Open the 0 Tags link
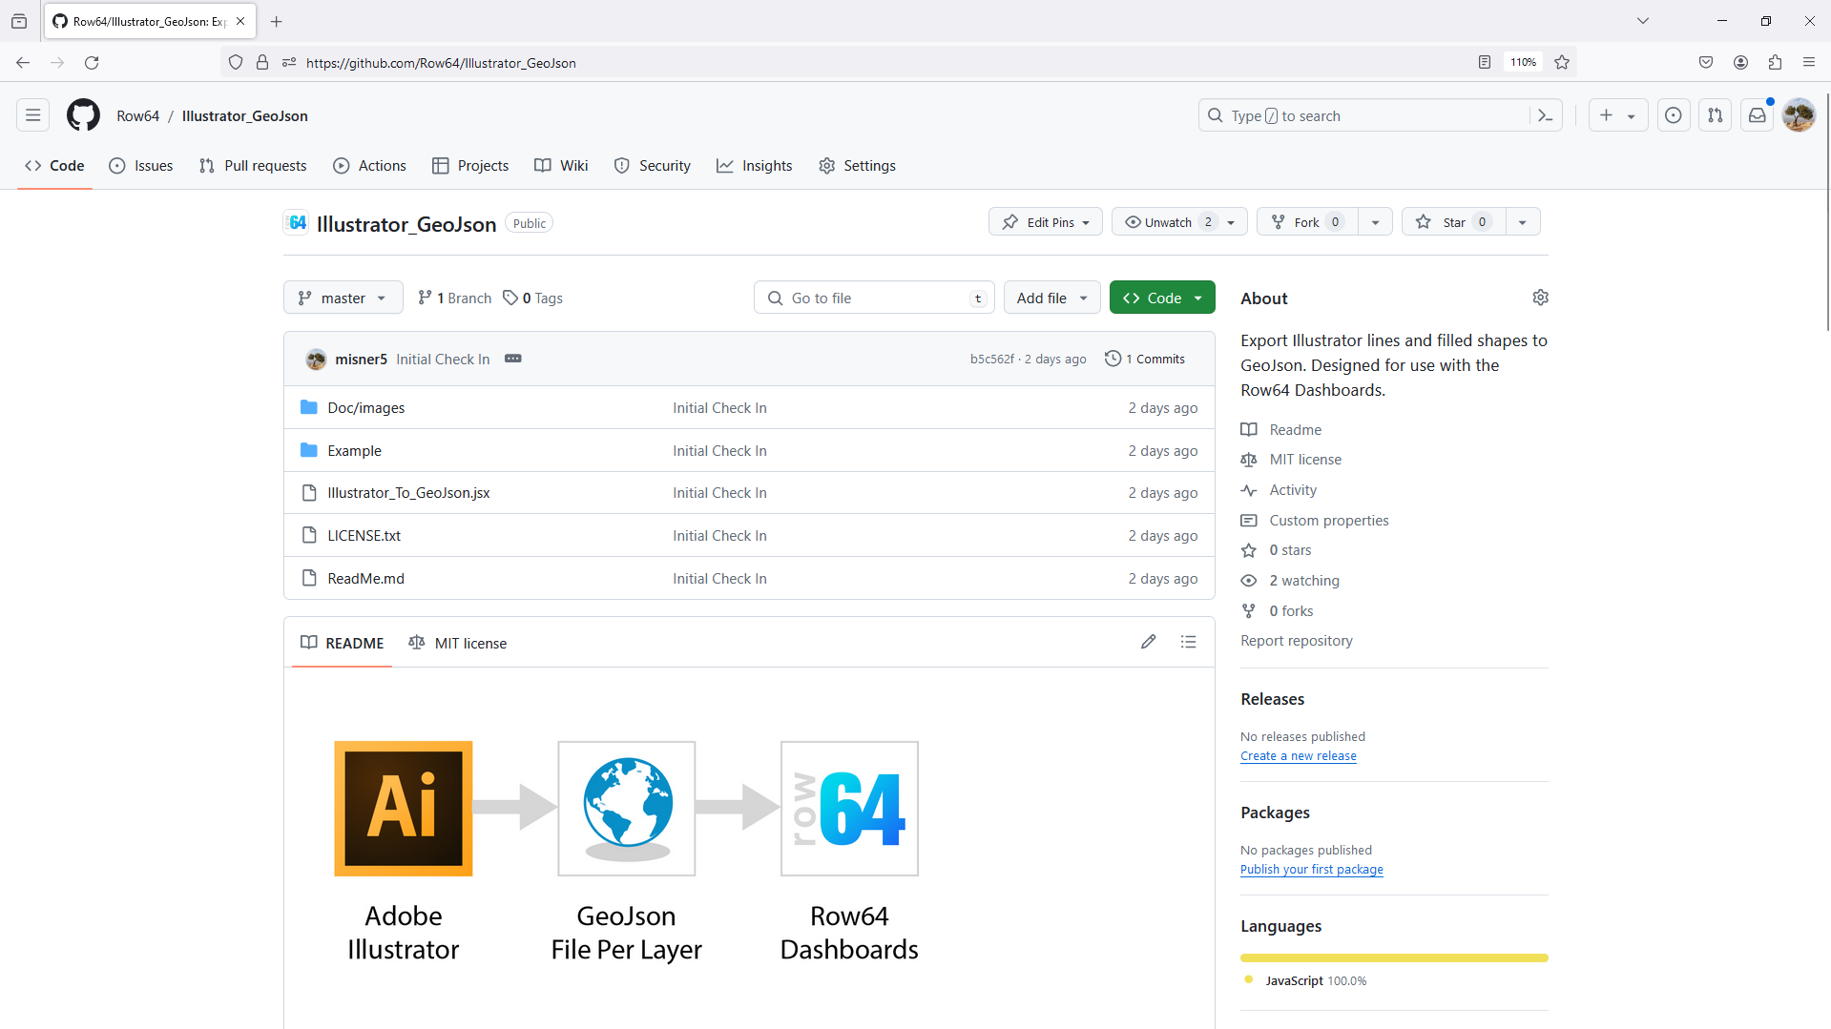Image resolution: width=1831 pixels, height=1029 pixels. pyautogui.click(x=533, y=298)
